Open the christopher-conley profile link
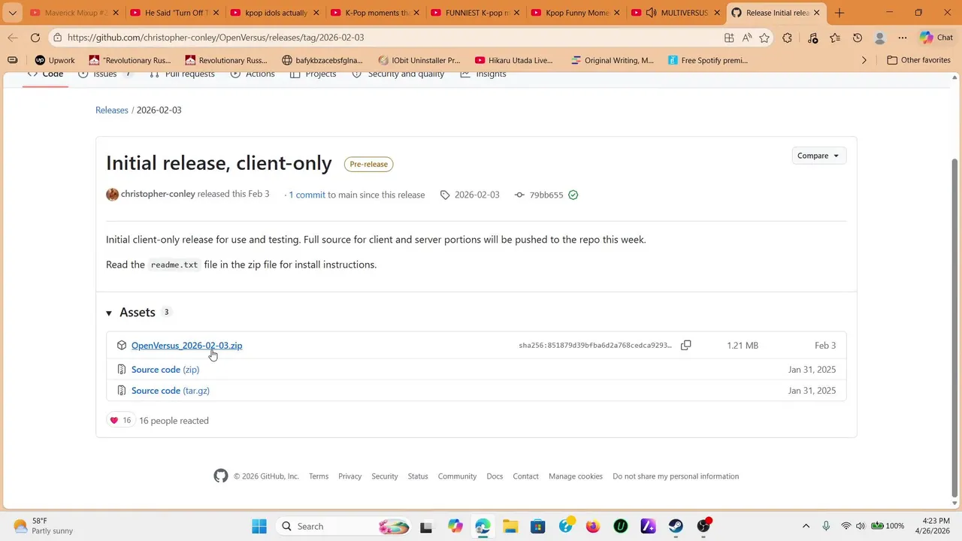Image resolution: width=962 pixels, height=541 pixels. (158, 194)
